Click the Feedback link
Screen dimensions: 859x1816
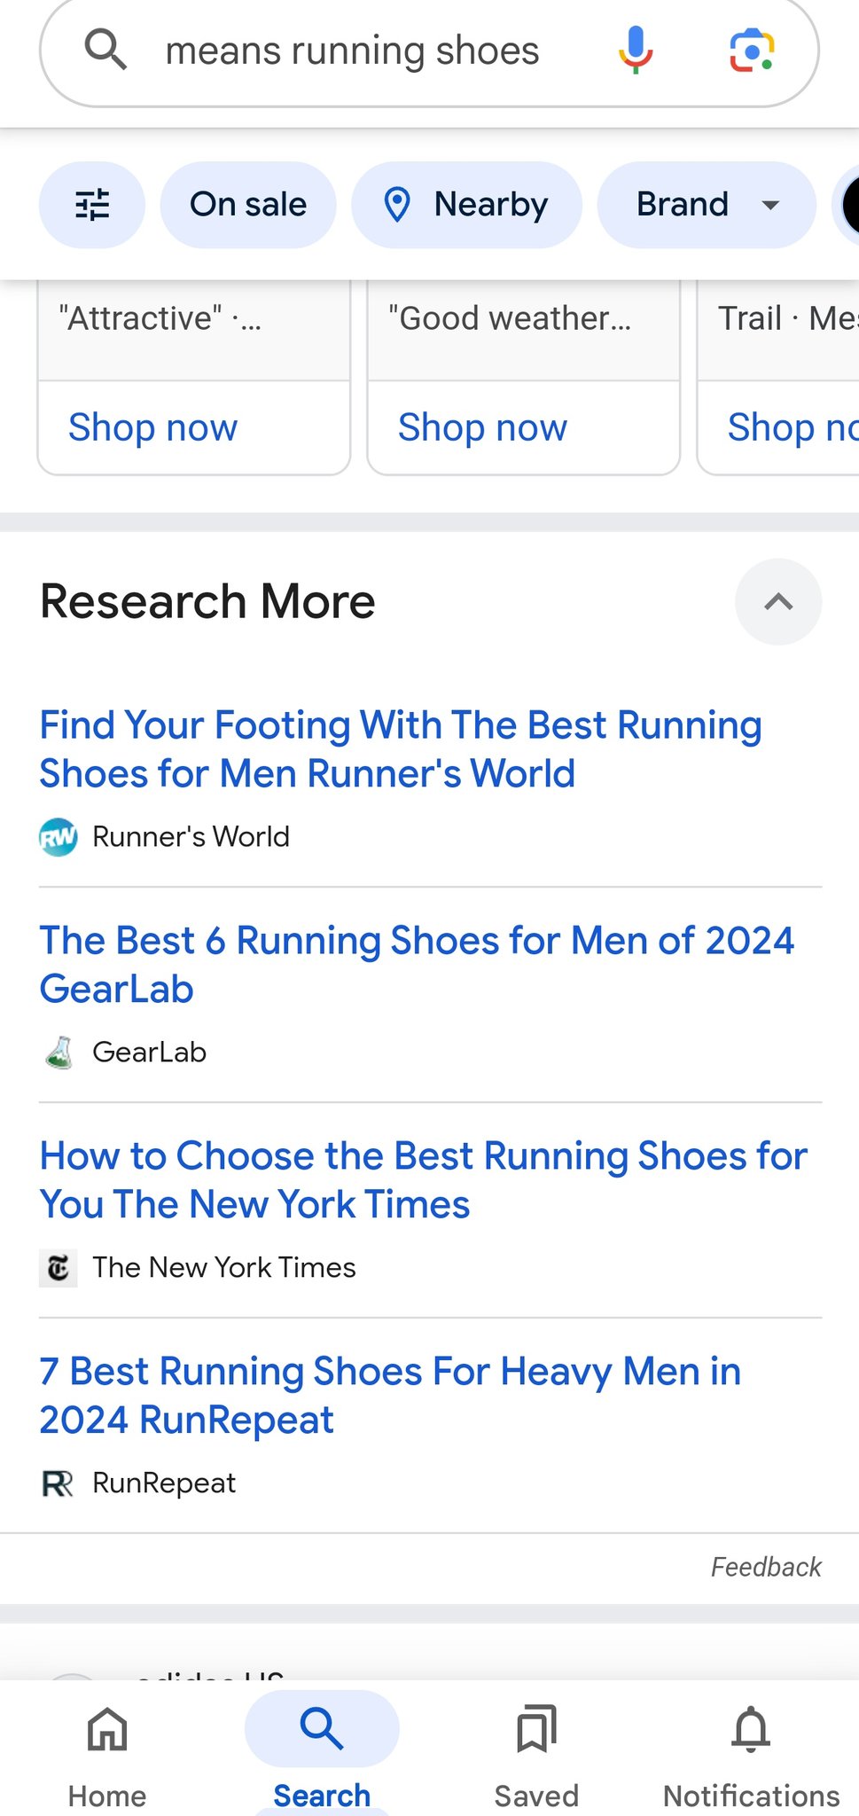click(766, 1567)
